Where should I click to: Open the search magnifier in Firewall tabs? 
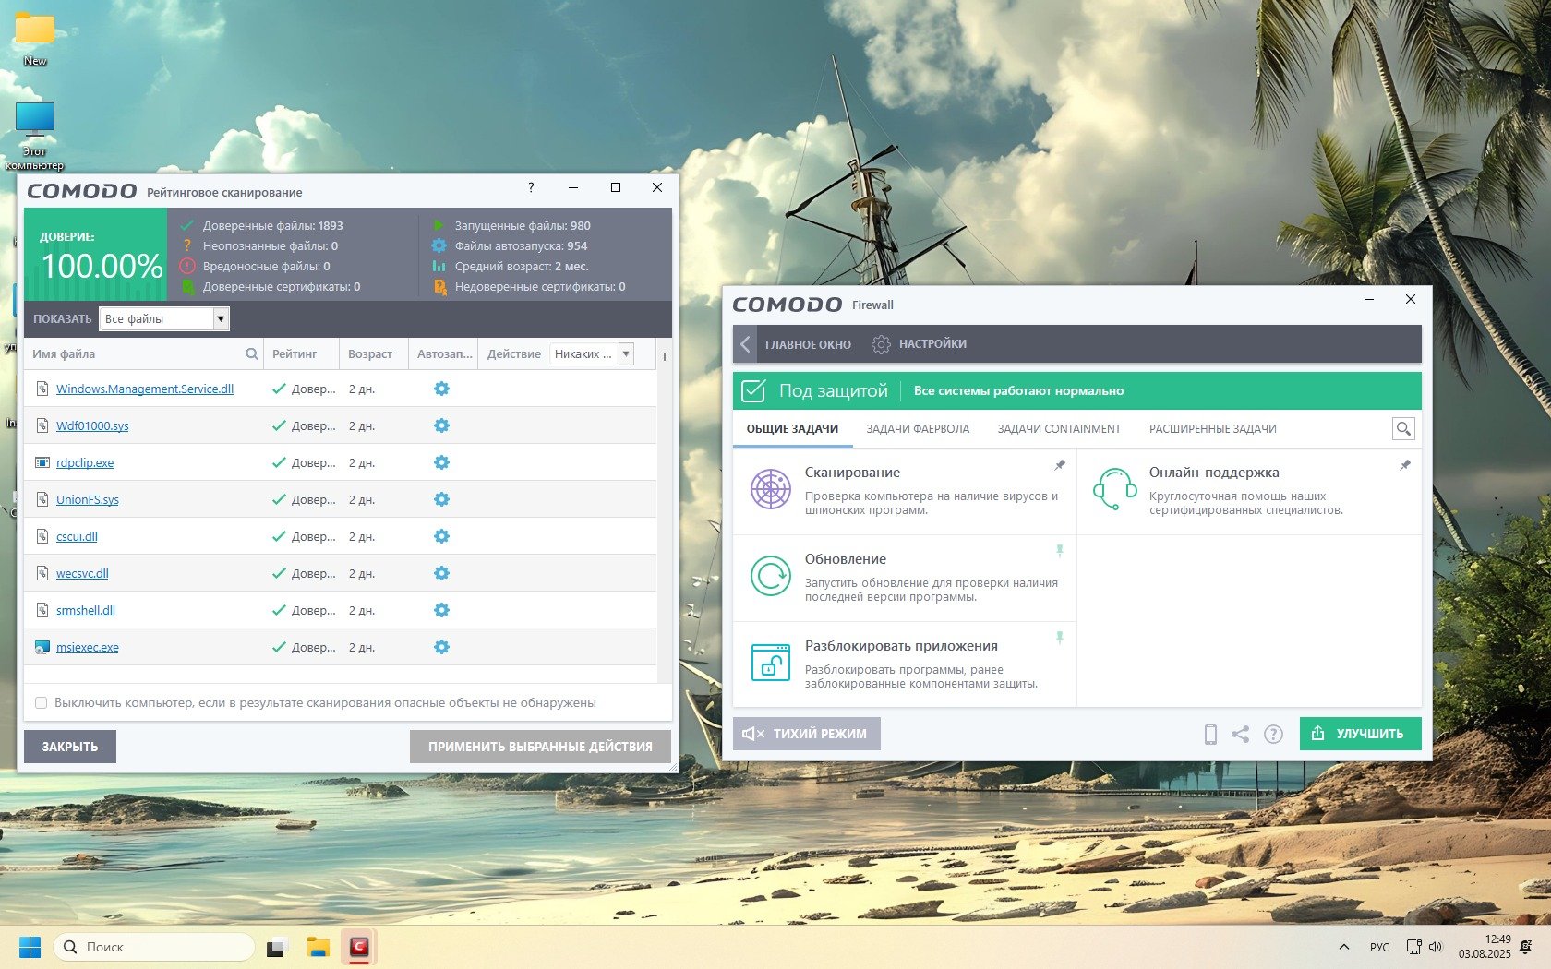[1403, 428]
